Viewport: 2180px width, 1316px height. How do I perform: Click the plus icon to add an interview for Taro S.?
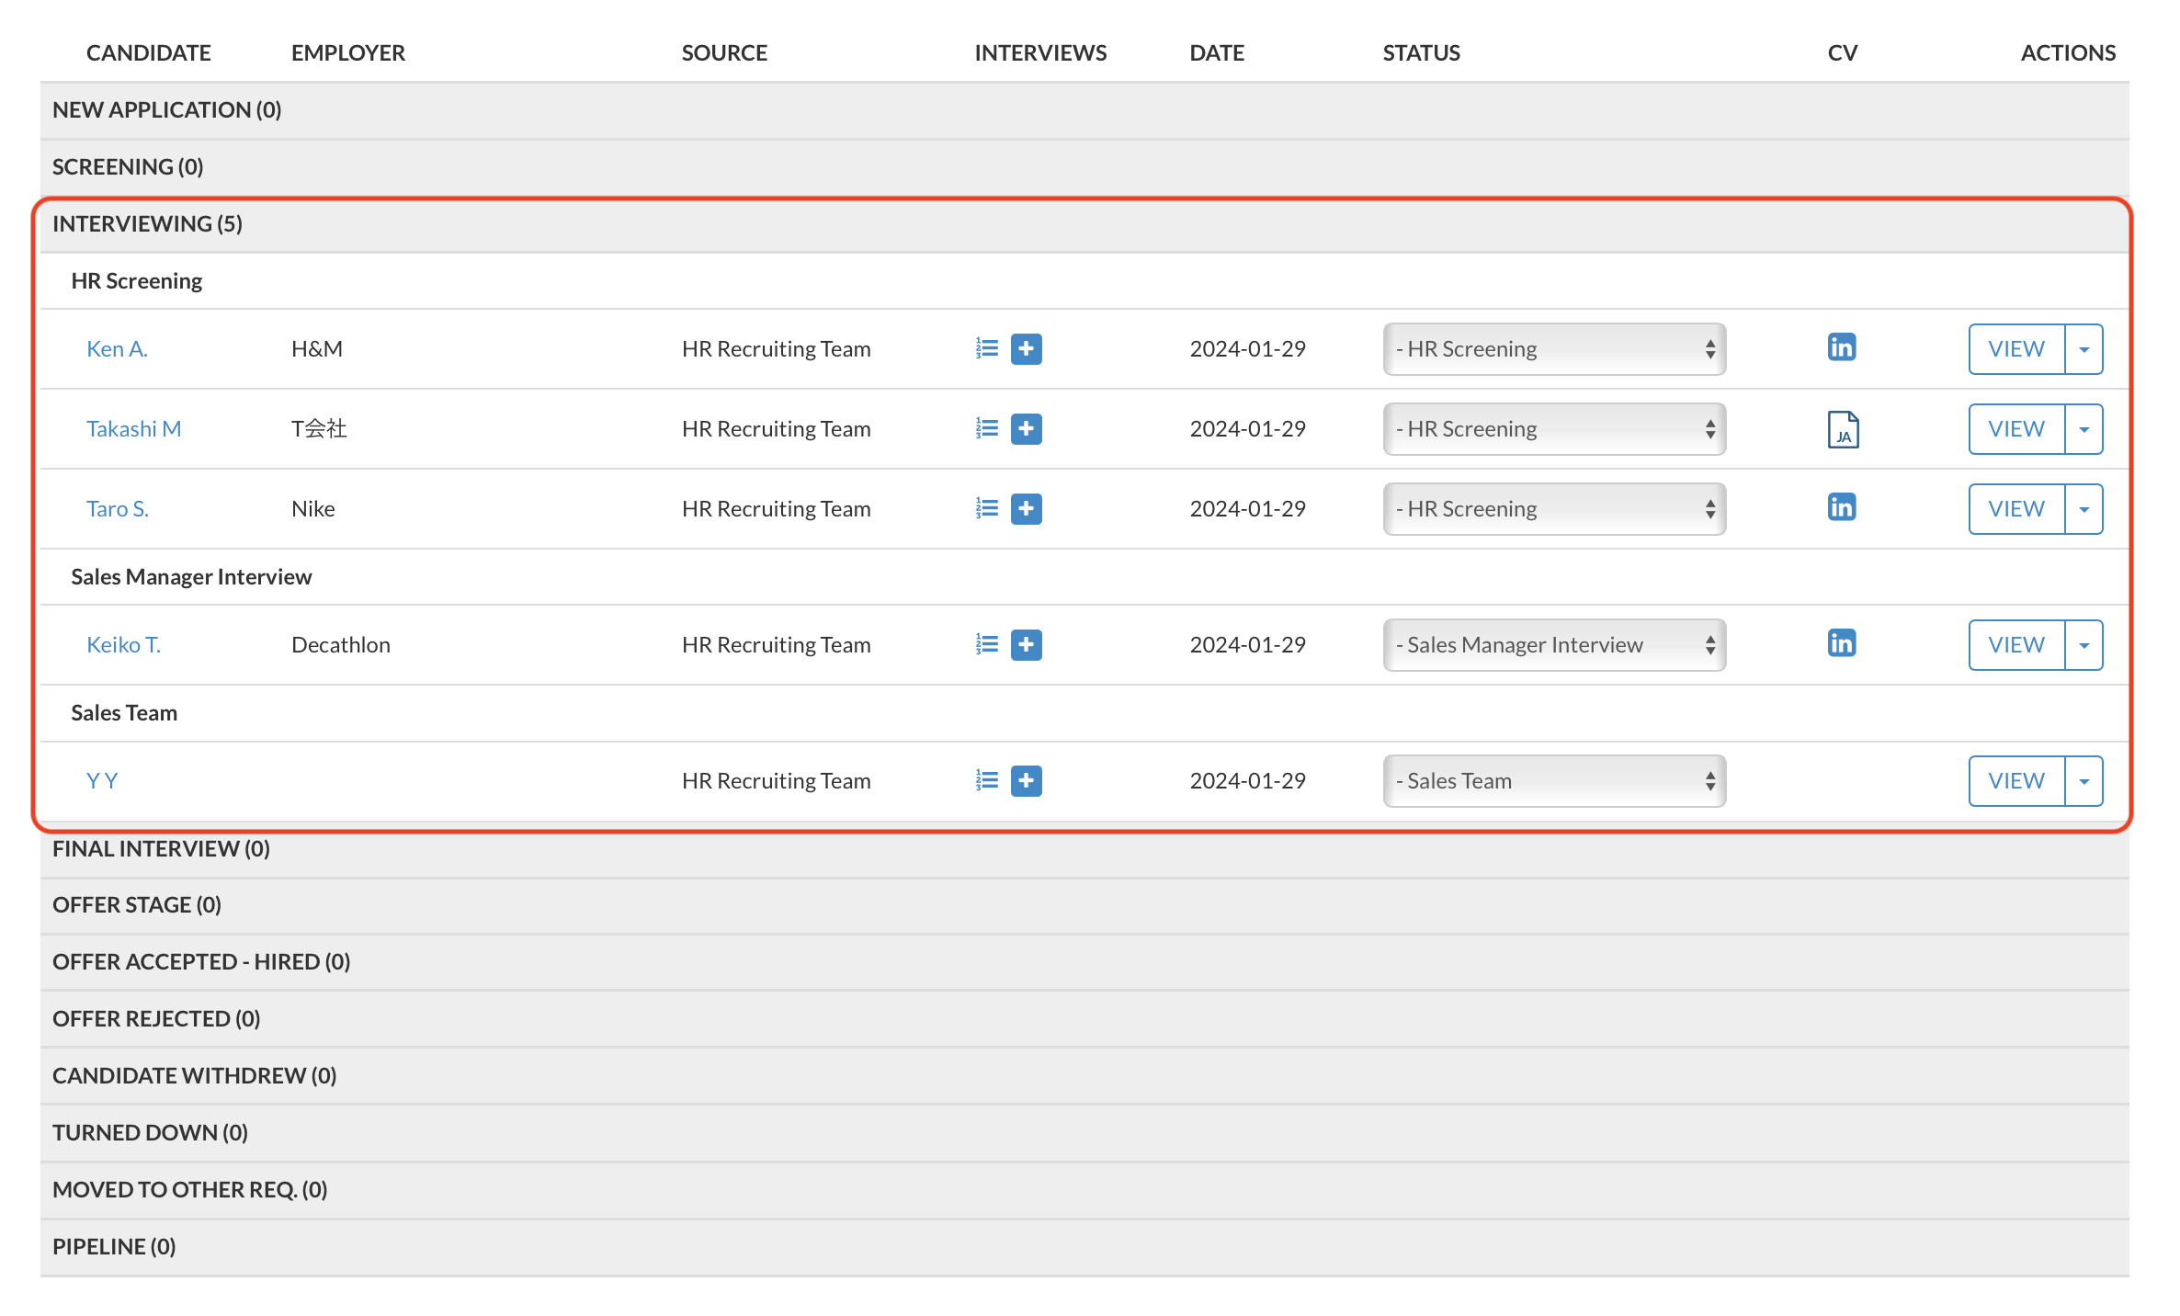1026,508
